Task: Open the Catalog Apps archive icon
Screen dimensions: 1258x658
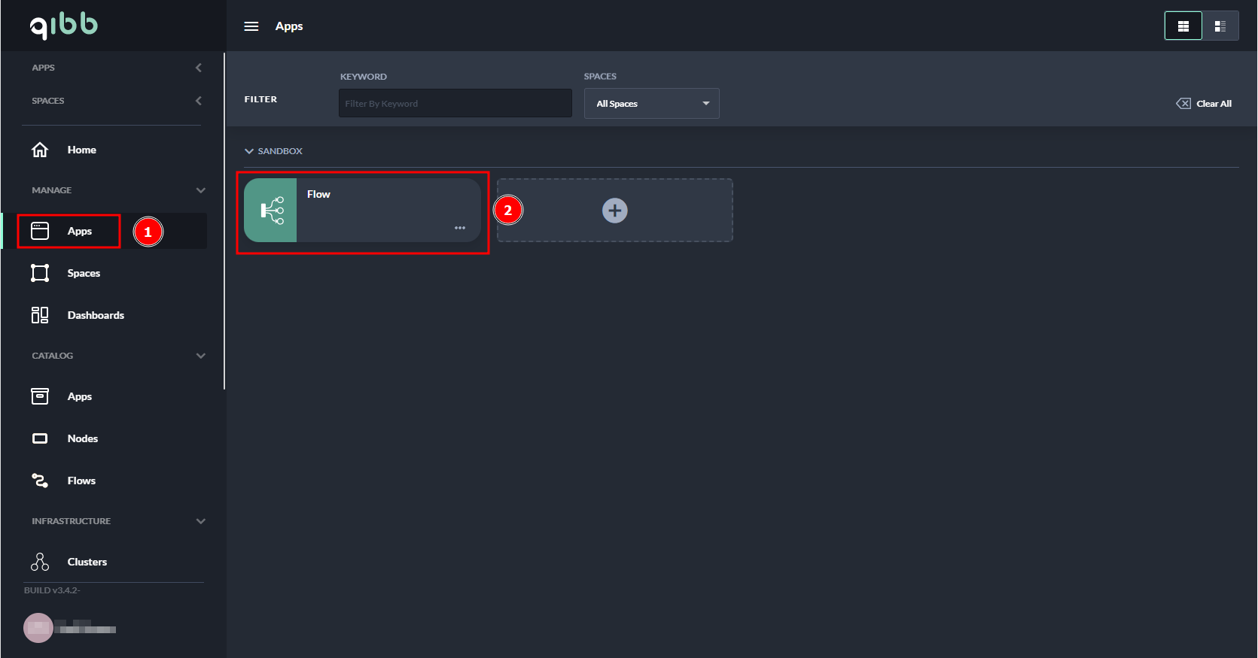Action: (40, 396)
